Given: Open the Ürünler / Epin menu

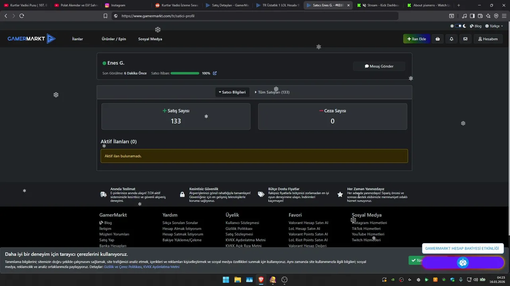Looking at the screenshot, I should (114, 39).
